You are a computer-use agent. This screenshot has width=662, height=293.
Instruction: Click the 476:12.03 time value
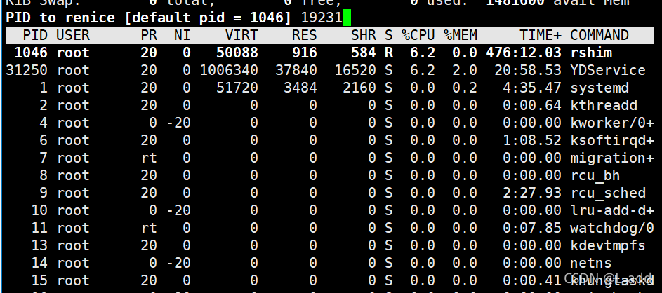coord(524,53)
